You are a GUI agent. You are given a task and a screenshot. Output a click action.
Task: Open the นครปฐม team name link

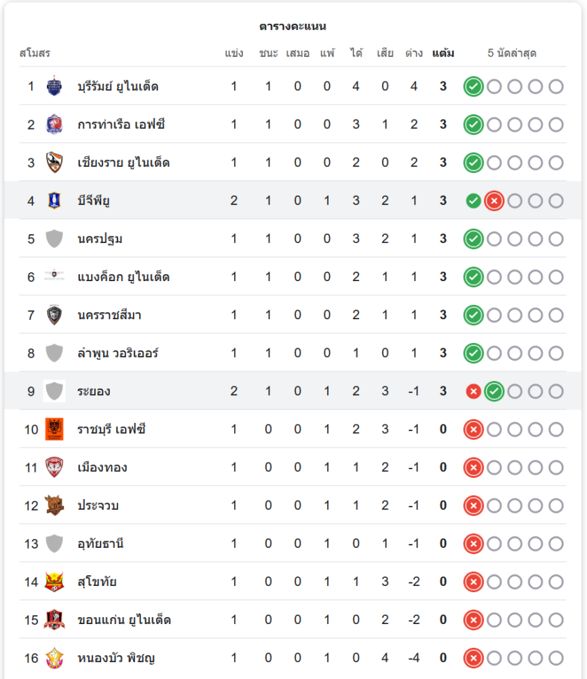pos(100,239)
